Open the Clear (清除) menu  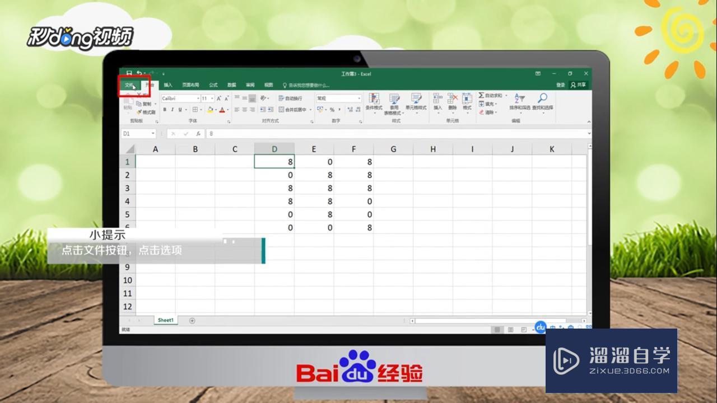488,113
